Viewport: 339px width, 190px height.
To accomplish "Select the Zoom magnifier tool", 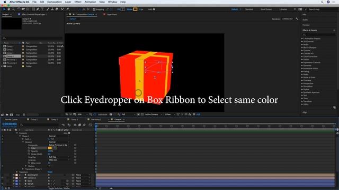I will 13,9.
